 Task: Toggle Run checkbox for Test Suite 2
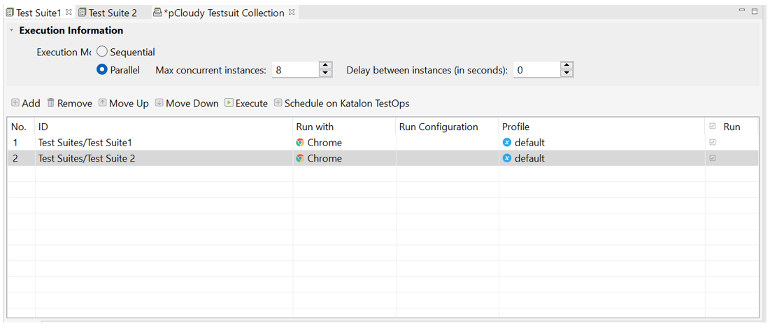coord(713,159)
